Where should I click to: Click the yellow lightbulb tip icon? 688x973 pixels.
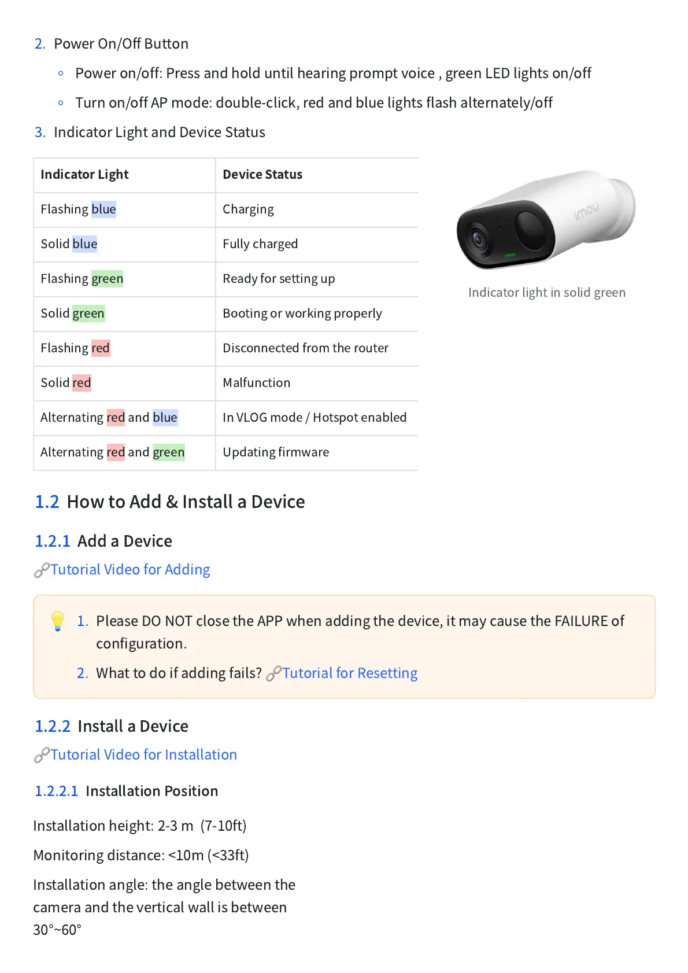pyautogui.click(x=57, y=621)
